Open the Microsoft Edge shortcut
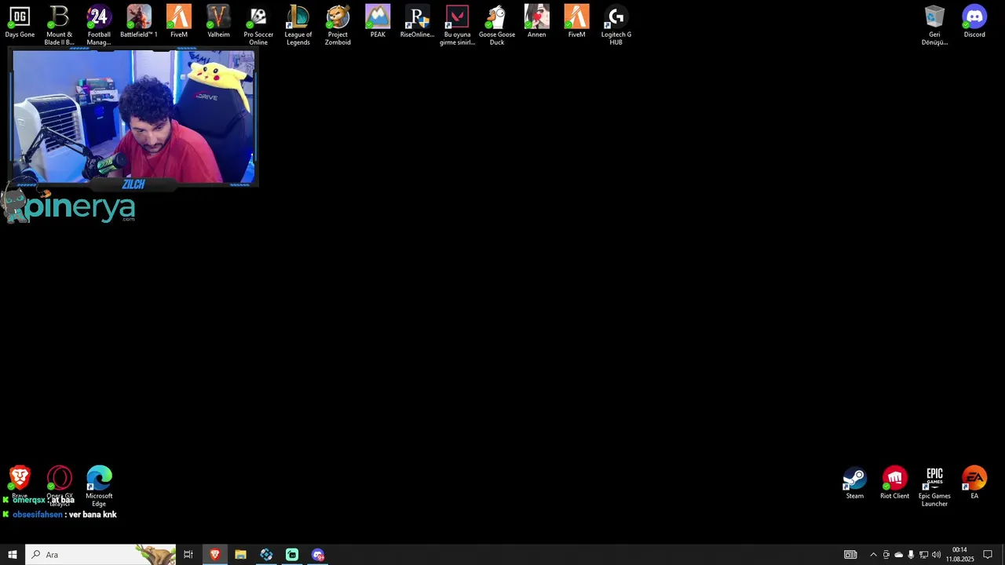The width and height of the screenshot is (1005, 565). pos(99,487)
